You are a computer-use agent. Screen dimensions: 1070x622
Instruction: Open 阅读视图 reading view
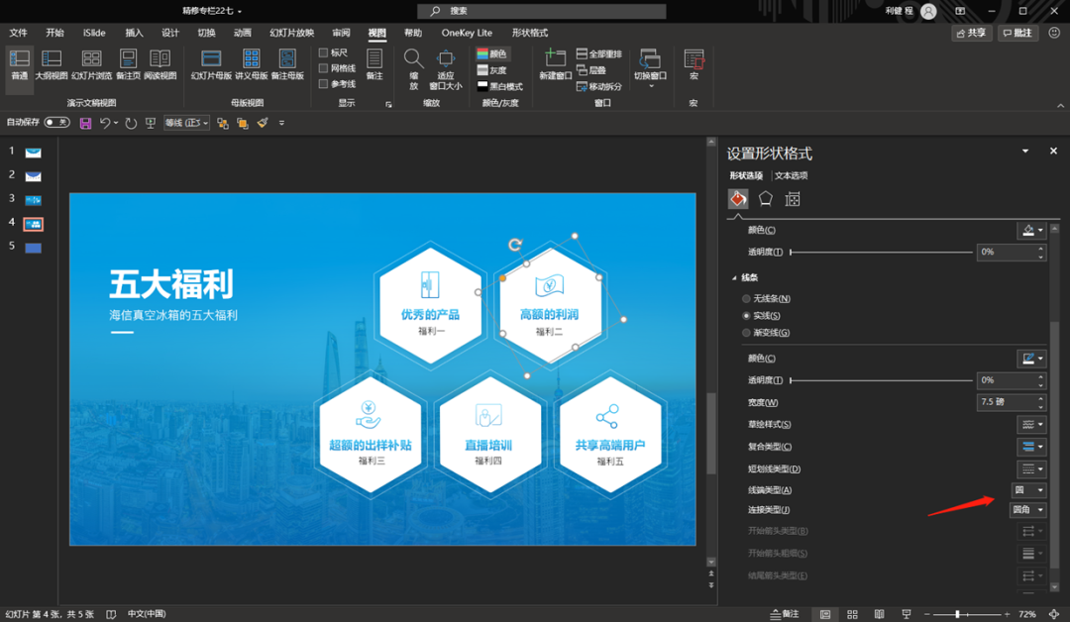pyautogui.click(x=160, y=64)
